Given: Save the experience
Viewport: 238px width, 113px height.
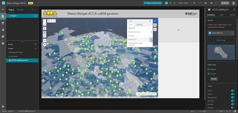Looking at the screenshot, I should pyautogui.click(x=206, y=3).
